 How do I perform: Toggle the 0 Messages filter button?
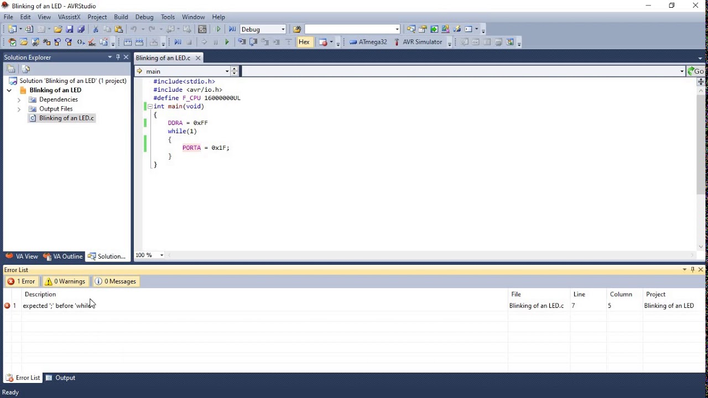tap(115, 281)
